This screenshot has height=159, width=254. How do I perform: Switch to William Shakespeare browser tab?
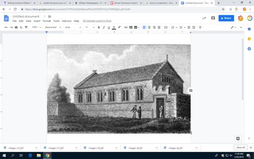coord(90,3)
